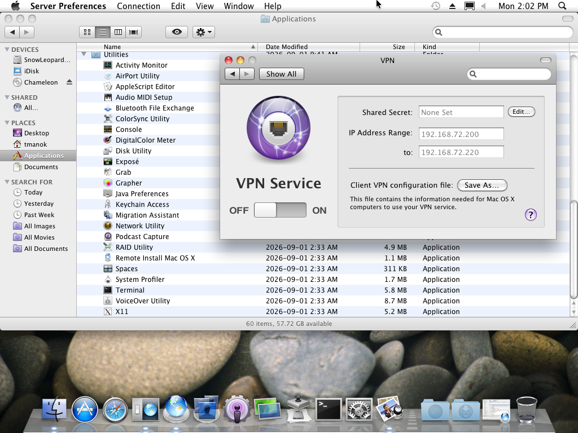Open Spotlight search in menu bar
The image size is (578, 433).
point(562,6)
